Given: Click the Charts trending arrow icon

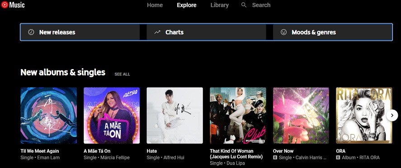Looking at the screenshot, I should click(x=157, y=32).
